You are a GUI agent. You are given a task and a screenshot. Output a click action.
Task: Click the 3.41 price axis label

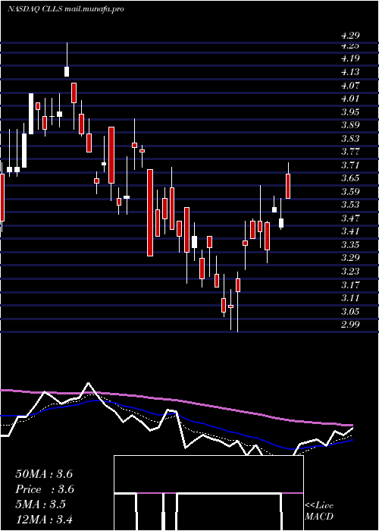[350, 231]
